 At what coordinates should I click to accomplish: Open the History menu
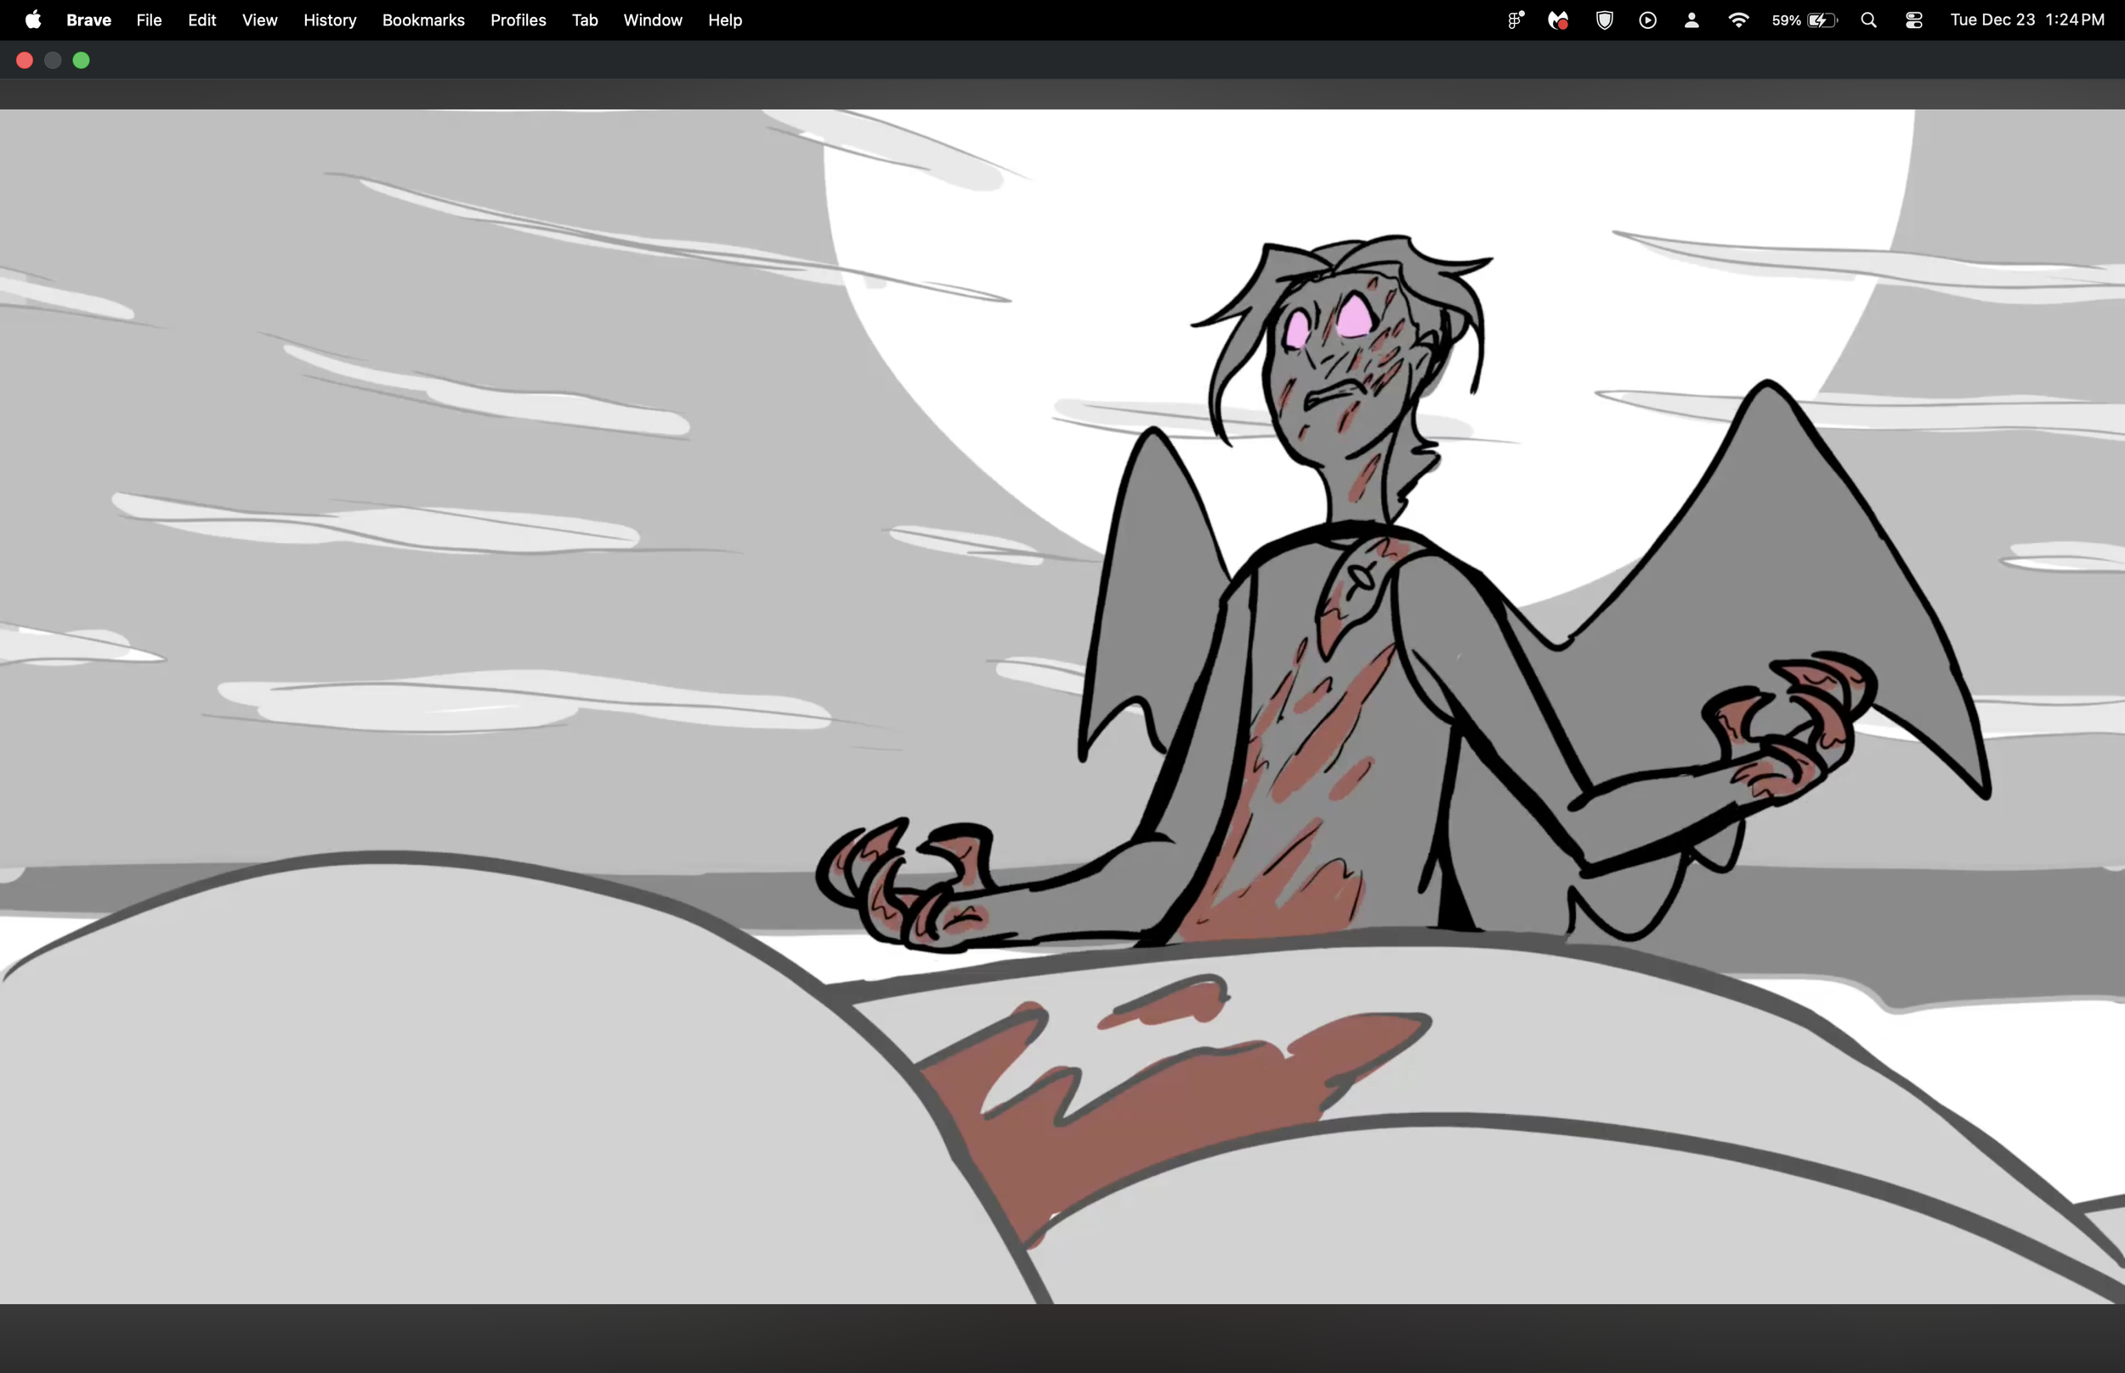(x=329, y=20)
